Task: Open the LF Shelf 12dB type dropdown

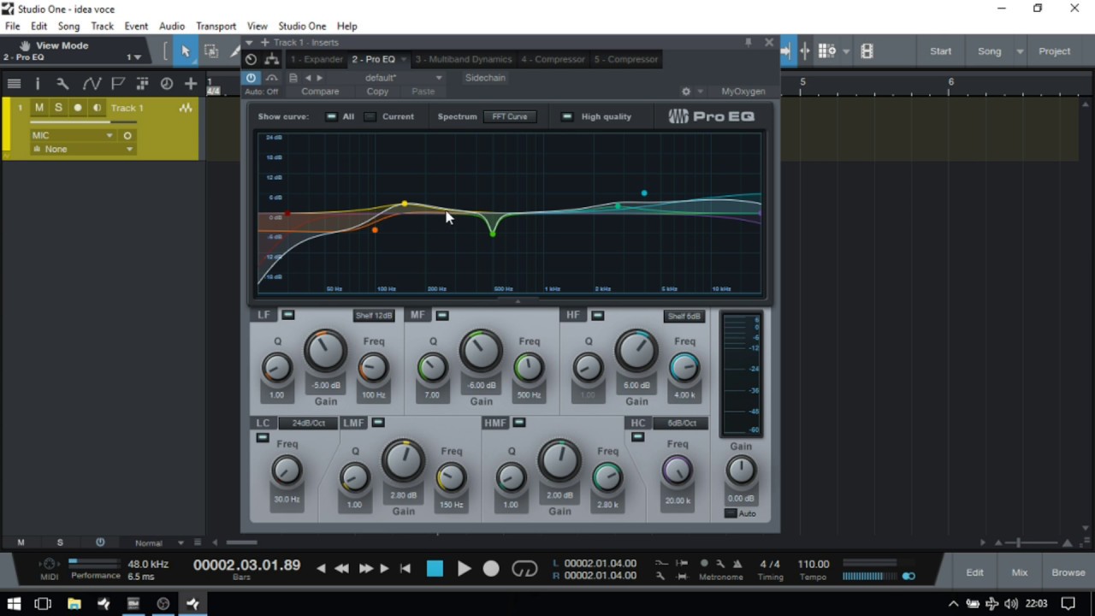Action: coord(374,316)
